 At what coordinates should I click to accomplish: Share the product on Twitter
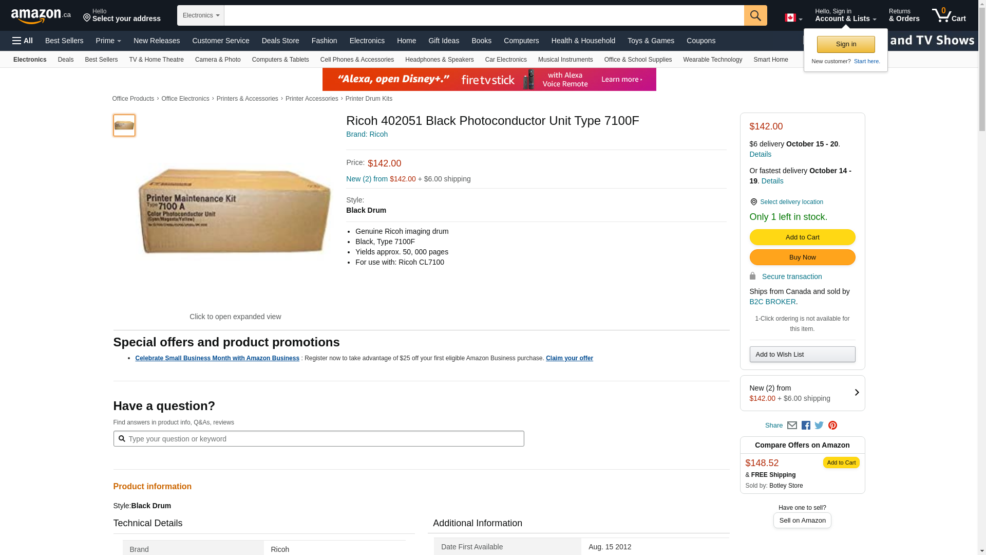pyautogui.click(x=819, y=425)
